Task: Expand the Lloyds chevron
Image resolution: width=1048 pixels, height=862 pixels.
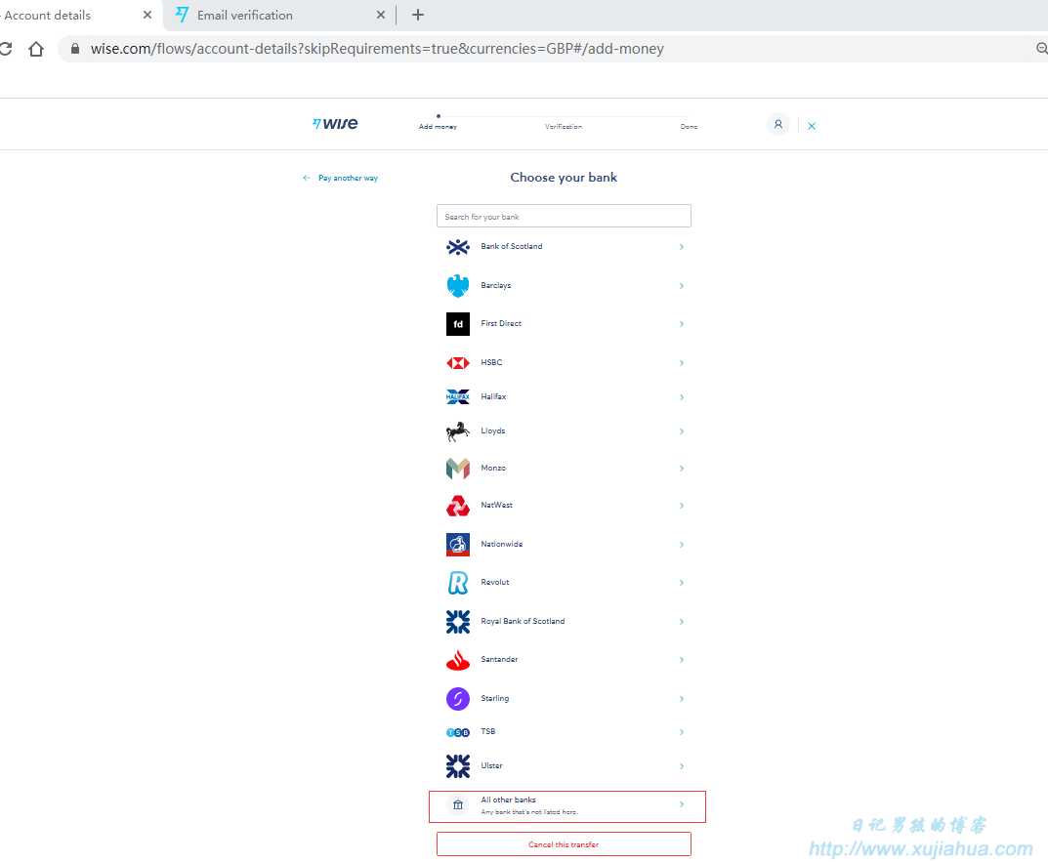Action: 682,431
